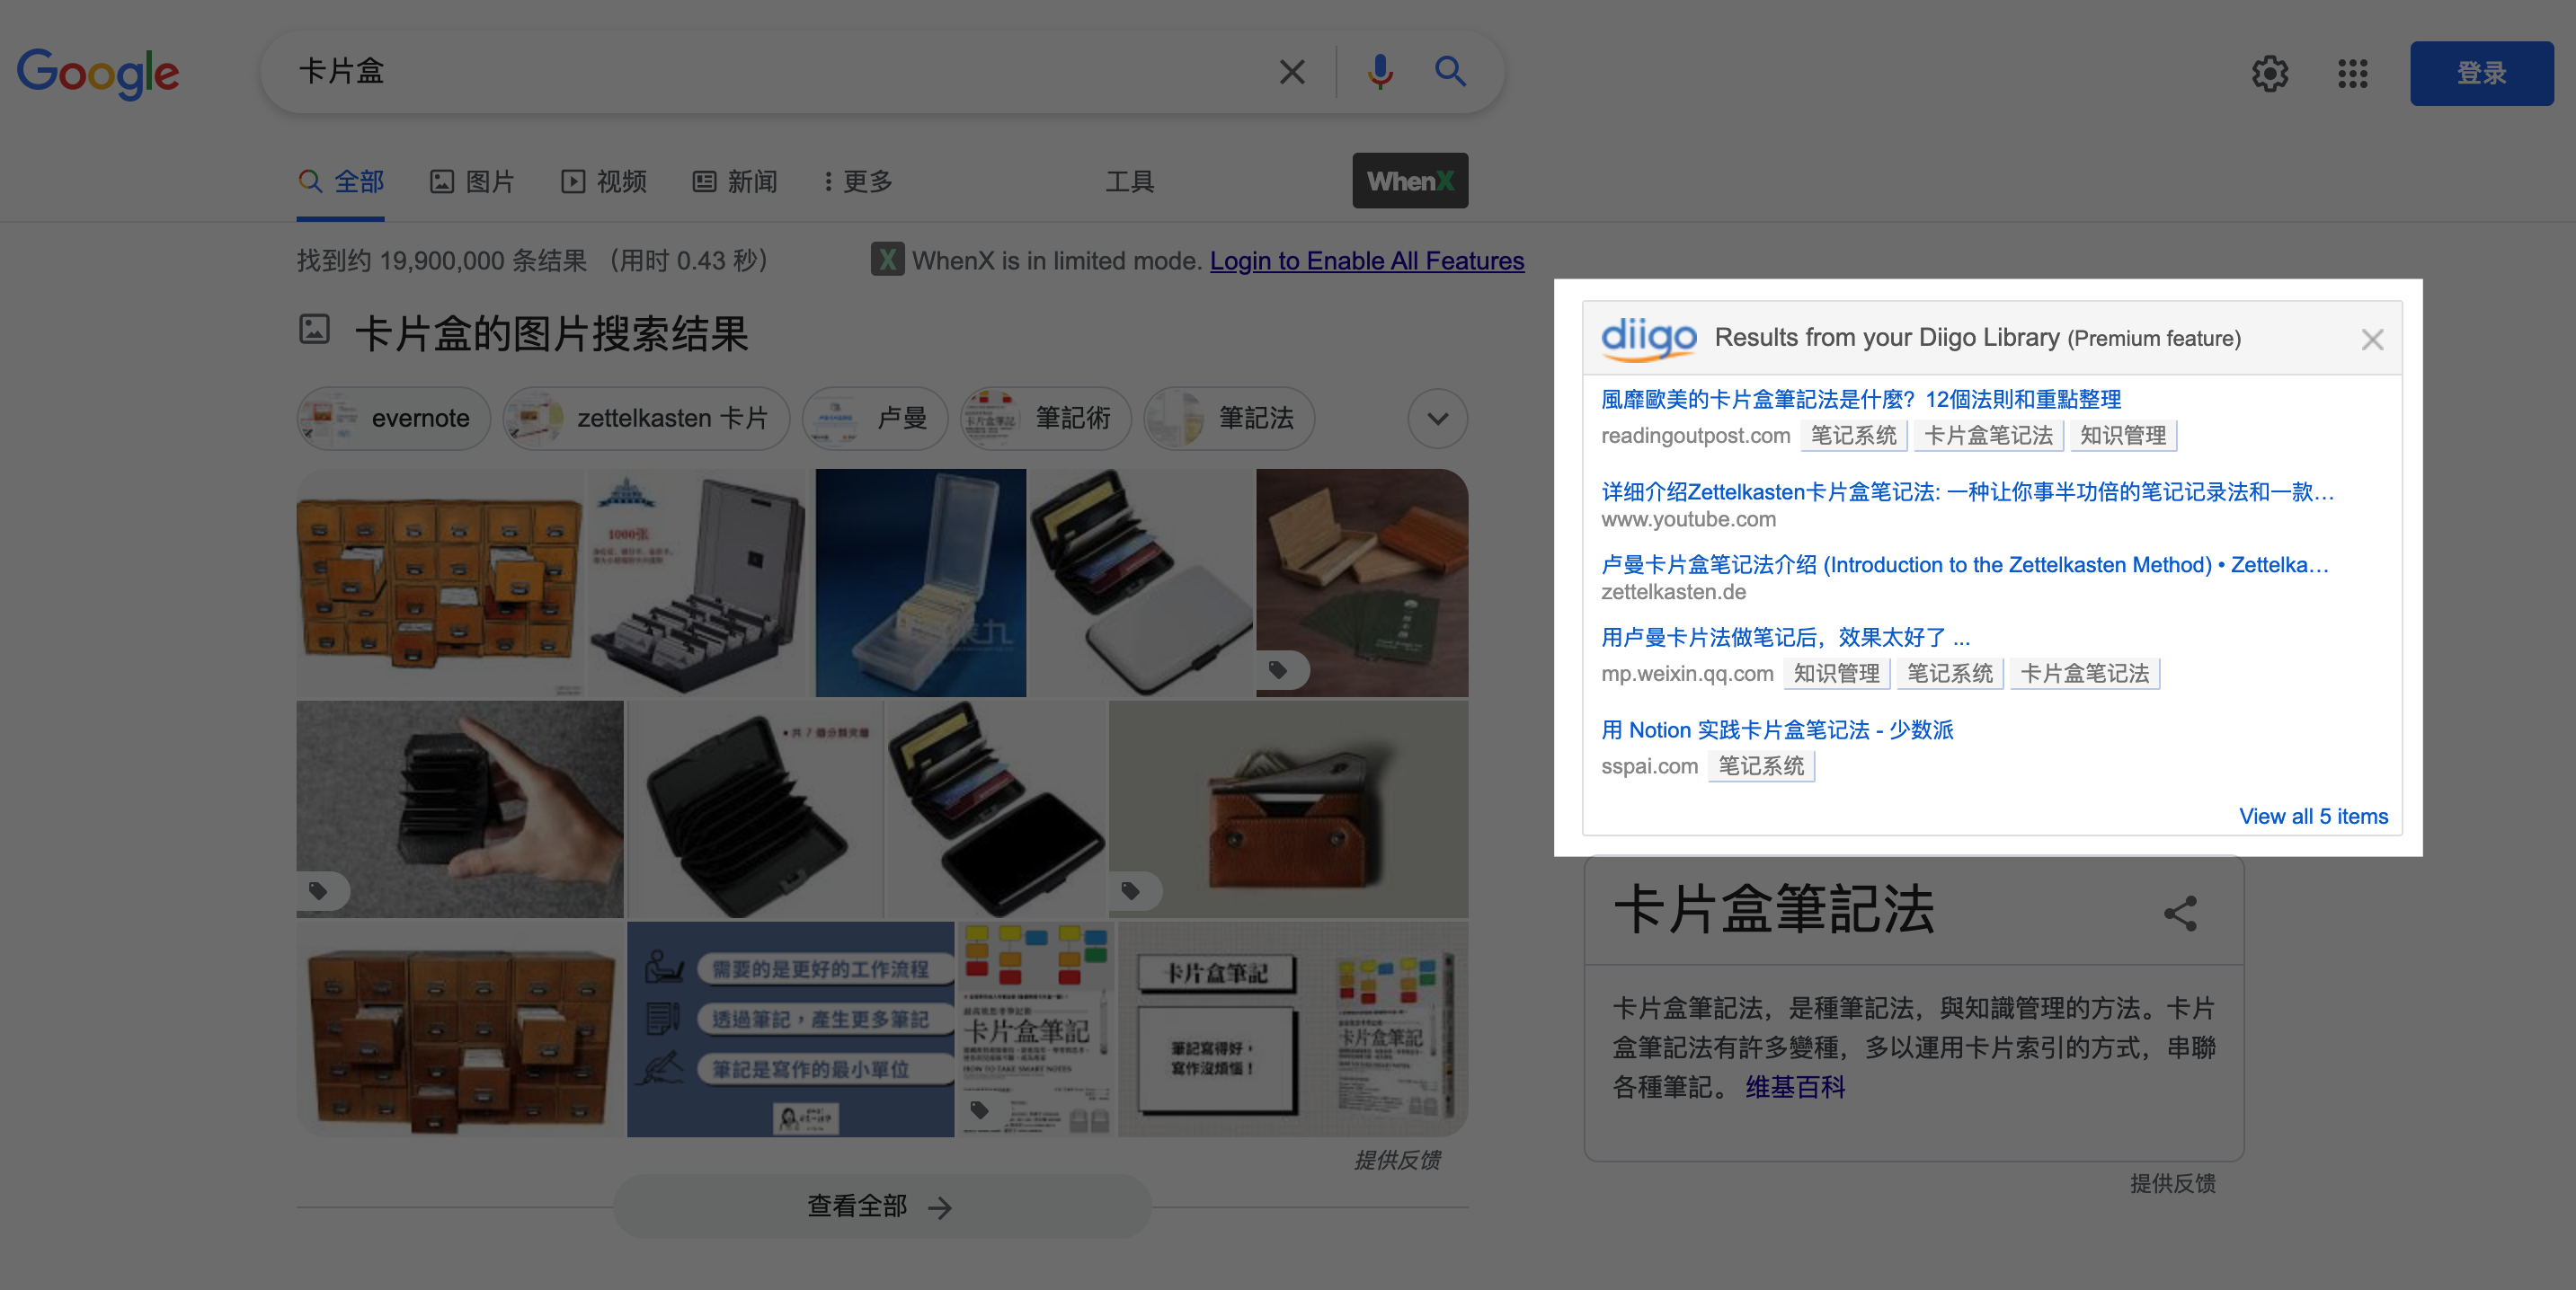The width and height of the screenshot is (2576, 1290).
Task: Expand the image filter chips chevron
Action: click(x=1437, y=419)
